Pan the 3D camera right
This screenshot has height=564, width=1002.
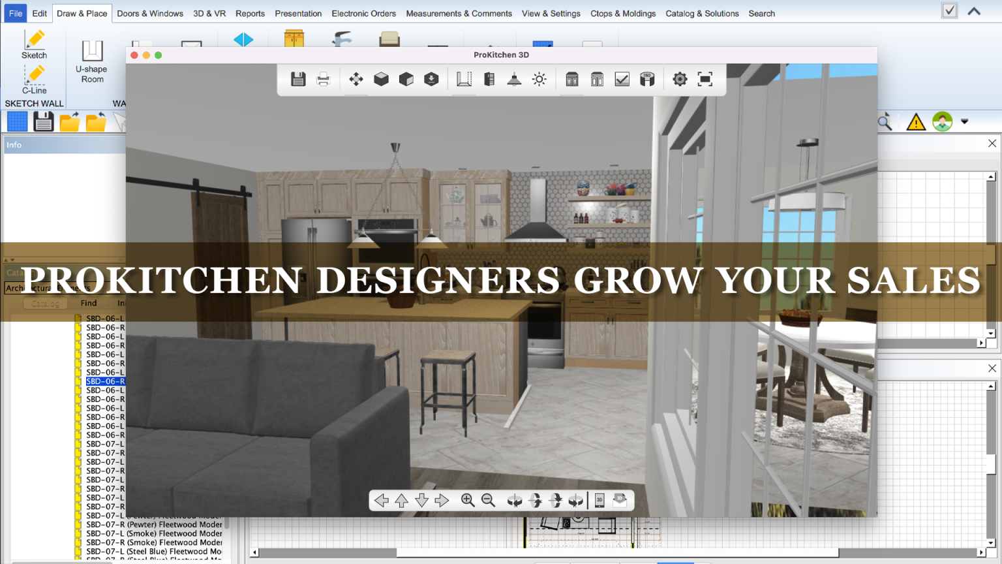click(442, 500)
